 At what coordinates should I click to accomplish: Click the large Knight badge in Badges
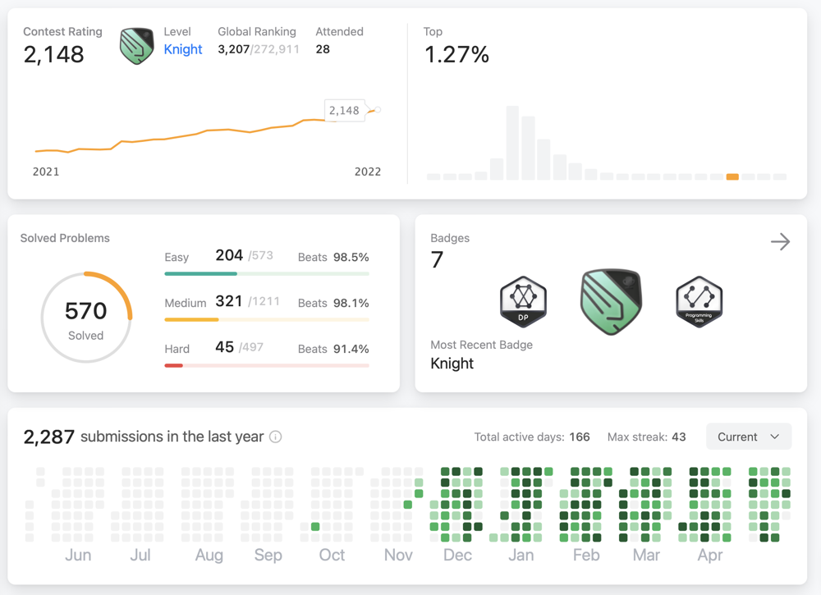tap(611, 303)
